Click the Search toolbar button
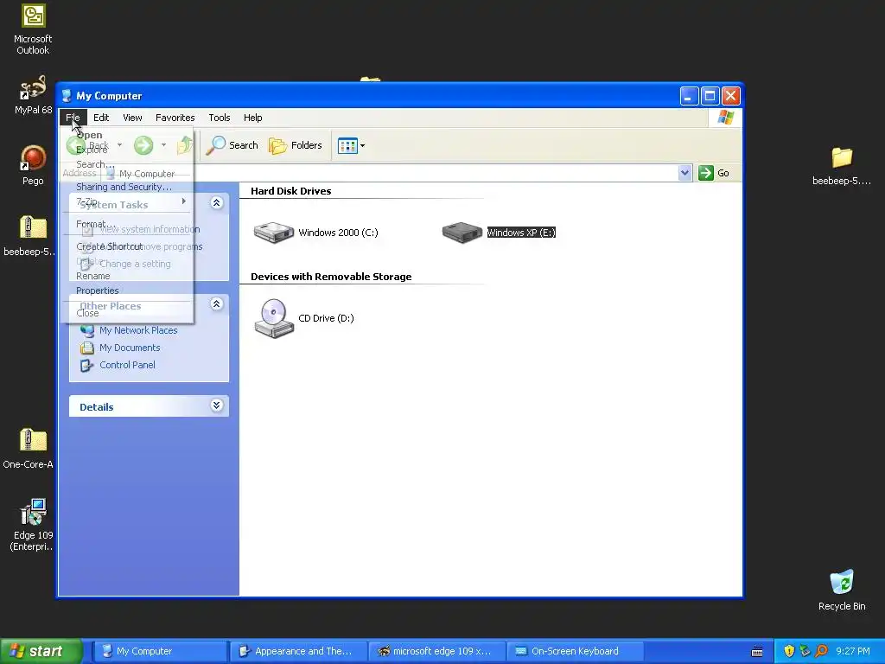Viewport: 885px width, 664px height. tap(232, 145)
